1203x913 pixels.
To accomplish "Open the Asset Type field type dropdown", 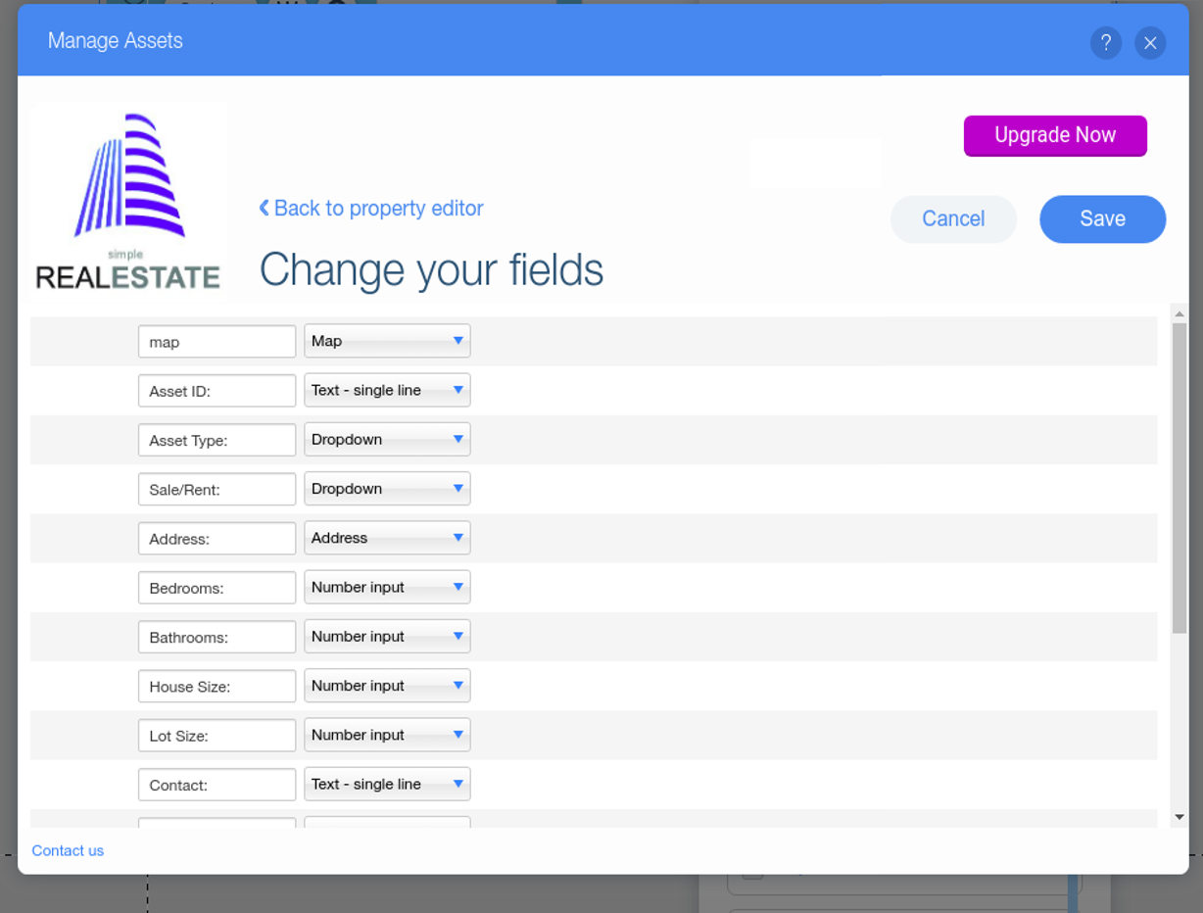I will (387, 439).
